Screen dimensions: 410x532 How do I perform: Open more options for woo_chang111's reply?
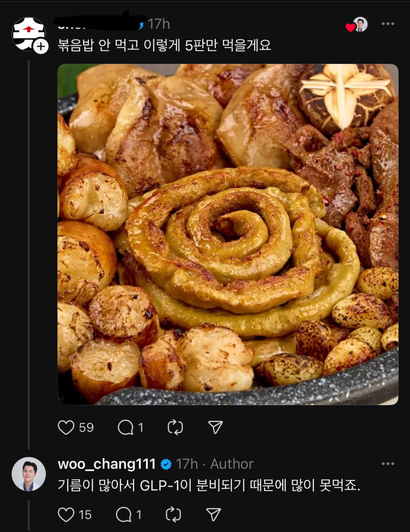(x=388, y=464)
